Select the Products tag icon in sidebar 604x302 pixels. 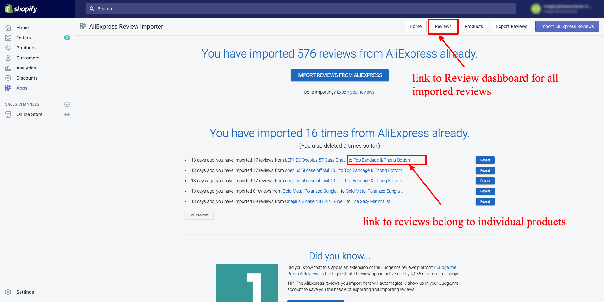8,48
